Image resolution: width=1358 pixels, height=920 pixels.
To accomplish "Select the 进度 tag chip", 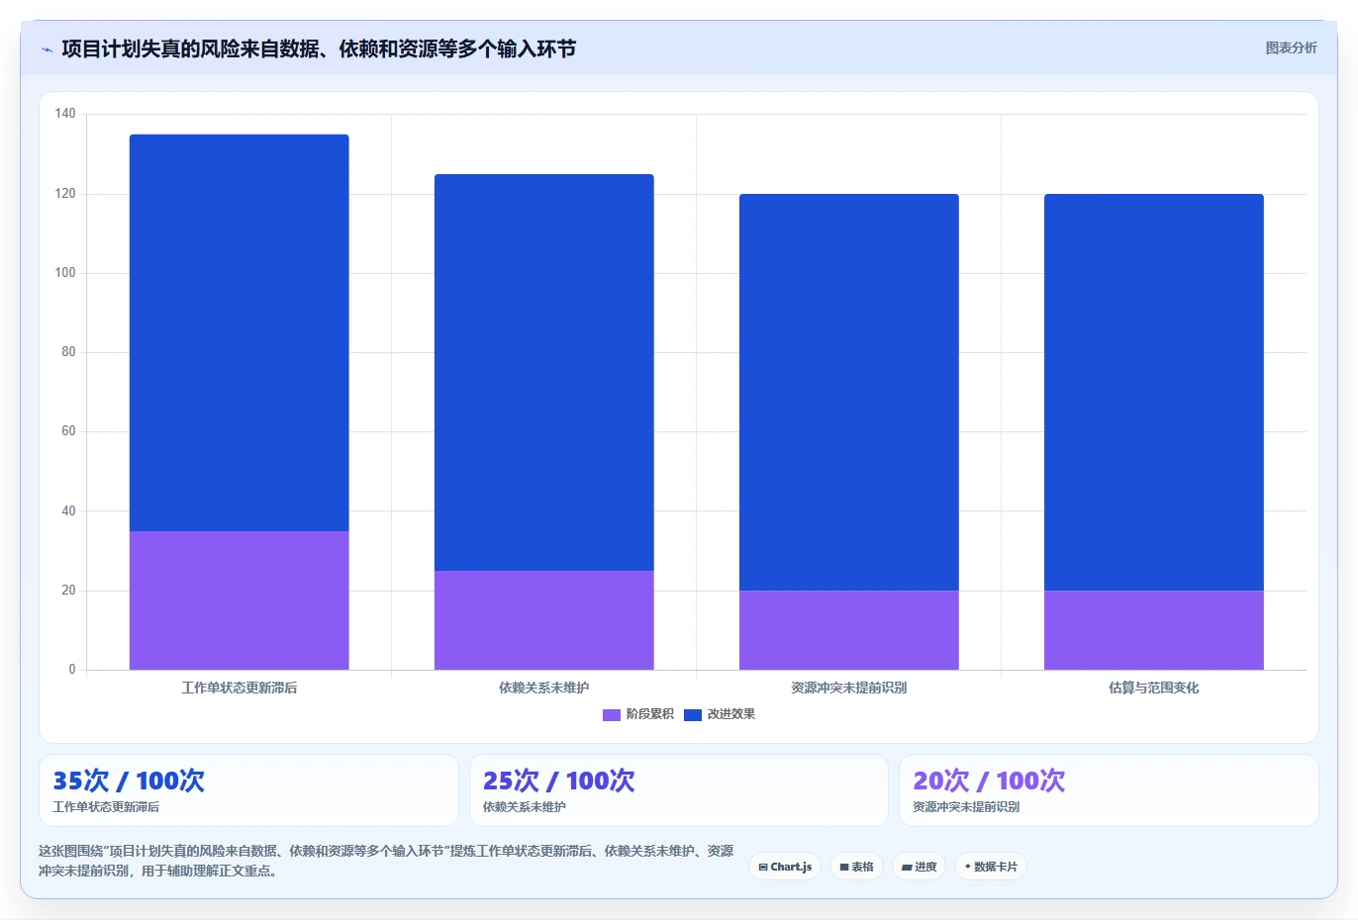I will coord(919,867).
